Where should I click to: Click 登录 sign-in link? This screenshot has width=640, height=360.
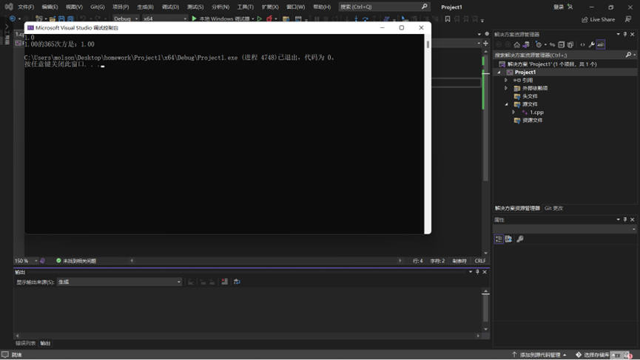tap(559, 7)
